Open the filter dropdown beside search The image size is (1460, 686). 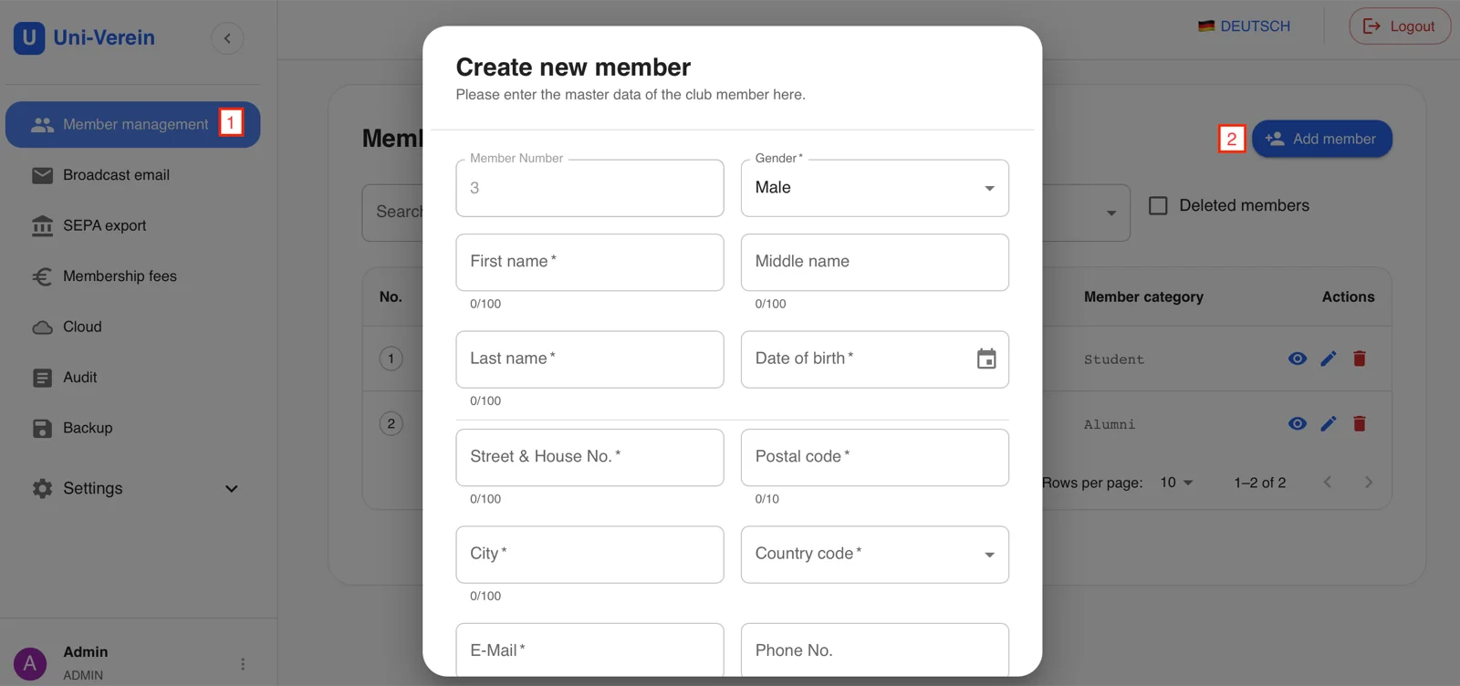tap(1111, 213)
